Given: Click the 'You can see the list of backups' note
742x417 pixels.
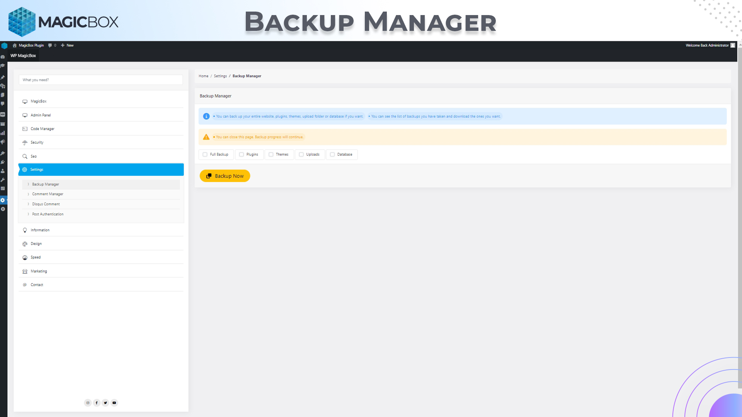Looking at the screenshot, I should click(x=436, y=116).
